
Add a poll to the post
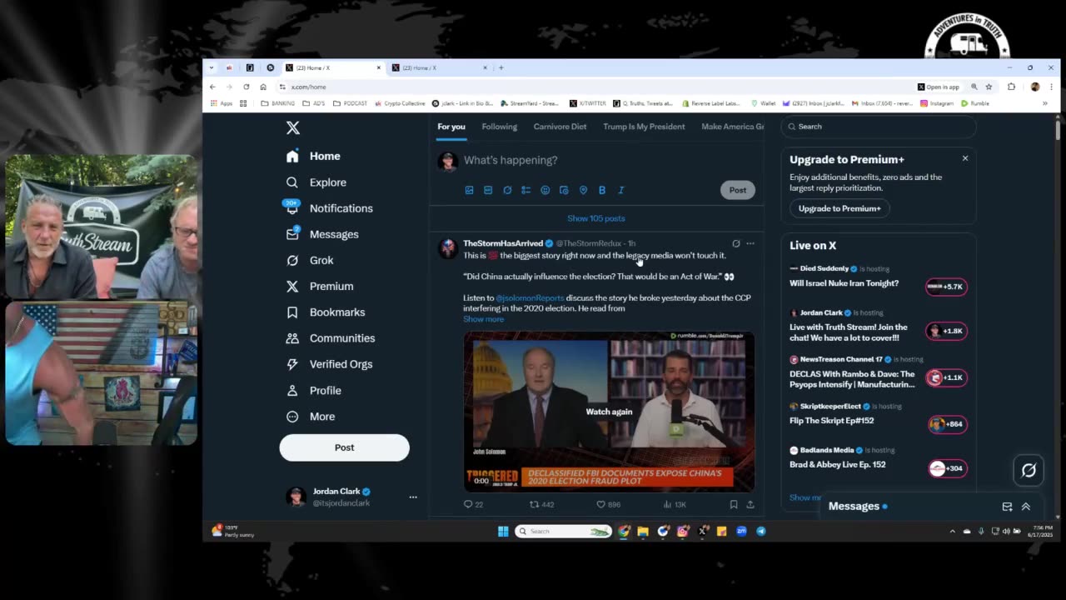(526, 190)
